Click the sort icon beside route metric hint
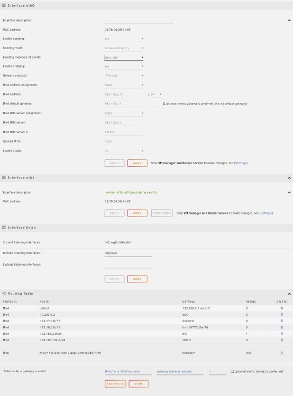The width and height of the screenshot is (293, 396). 233,371
